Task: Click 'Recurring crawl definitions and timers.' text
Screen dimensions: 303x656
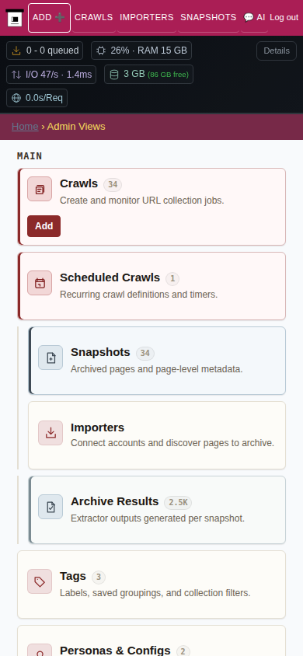Action: coord(139,295)
